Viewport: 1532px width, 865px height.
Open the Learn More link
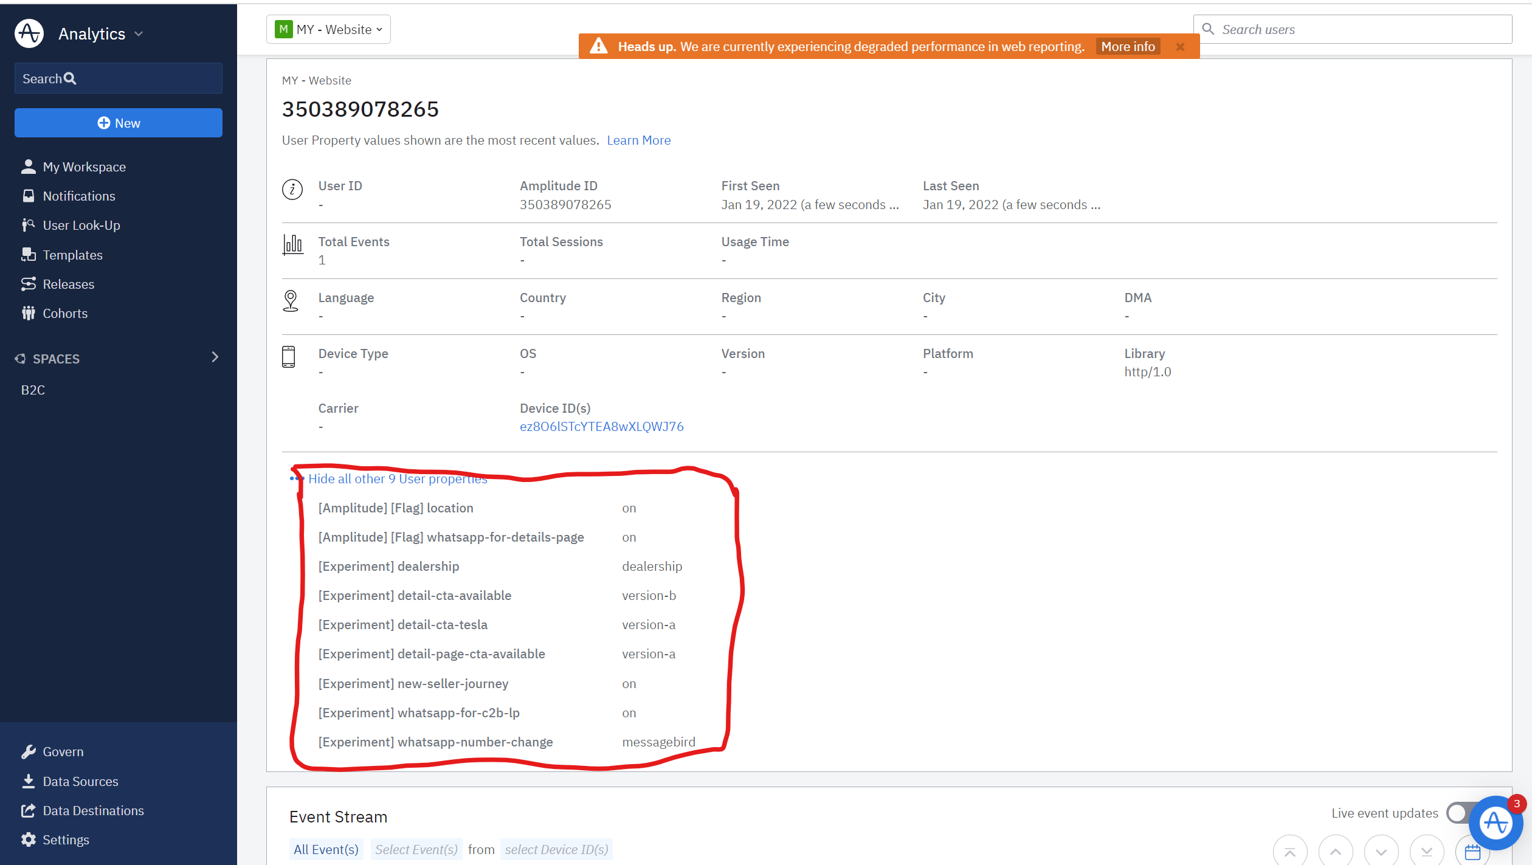point(638,140)
